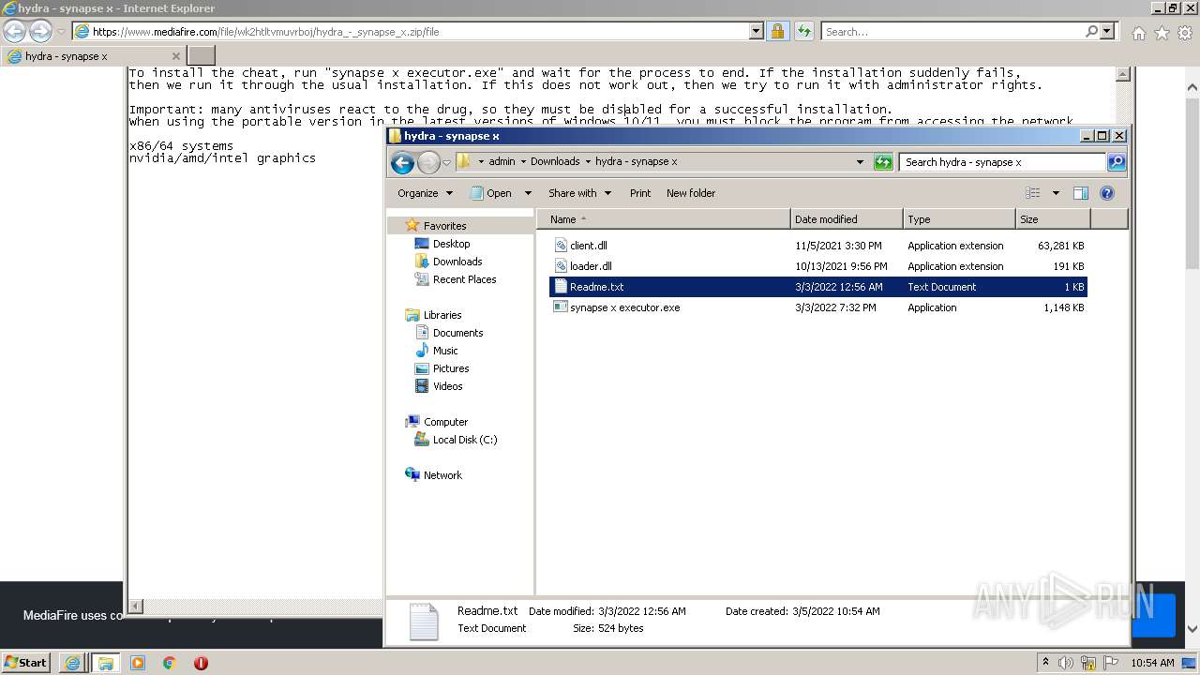Click the Search hydra - synapse x field
Image resolution: width=1200 pixels, height=675 pixels.
coord(1002,162)
